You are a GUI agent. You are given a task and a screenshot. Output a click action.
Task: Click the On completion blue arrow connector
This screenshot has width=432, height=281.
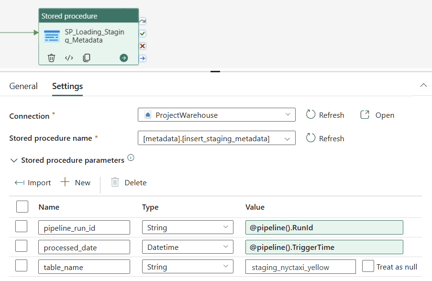(x=143, y=58)
